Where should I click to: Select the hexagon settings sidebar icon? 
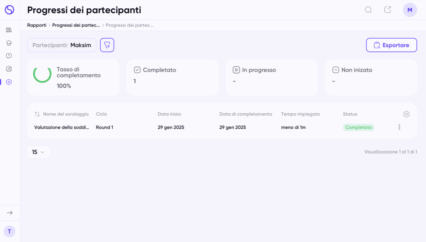[x=9, y=82]
